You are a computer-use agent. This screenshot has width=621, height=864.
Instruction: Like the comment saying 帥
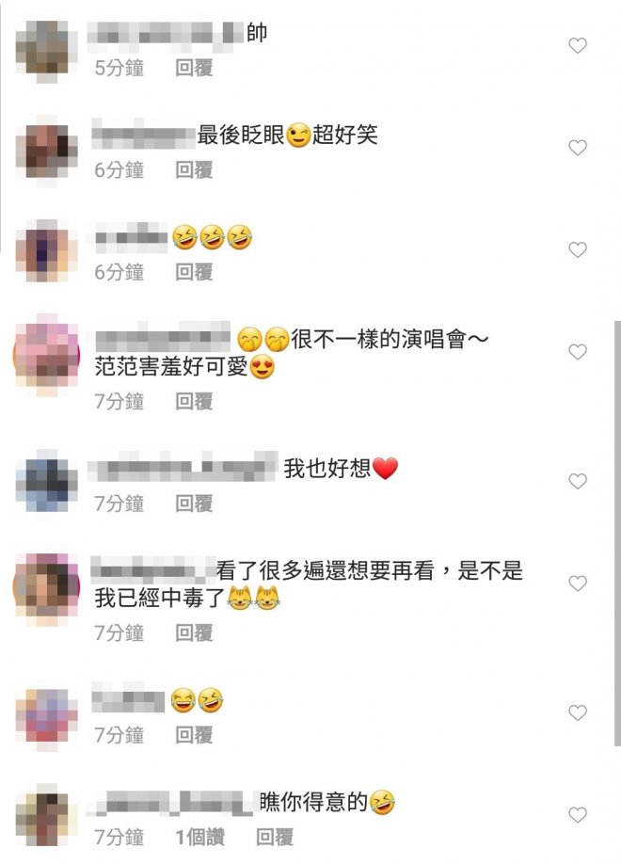pyautogui.click(x=578, y=45)
